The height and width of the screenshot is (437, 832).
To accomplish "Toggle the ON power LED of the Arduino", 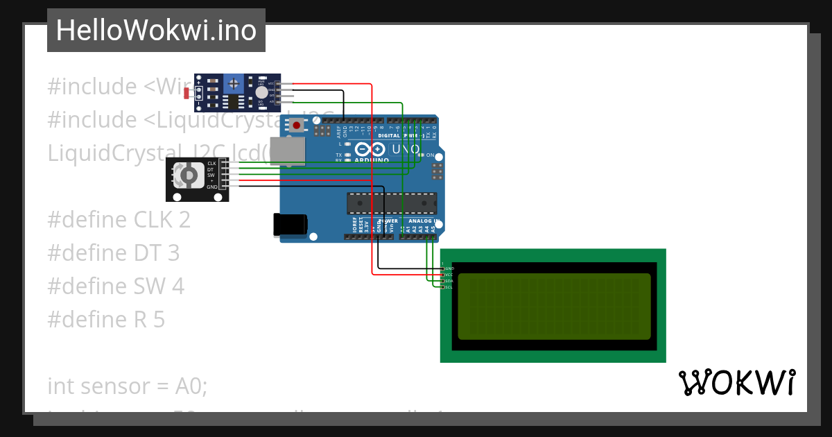I will tap(420, 155).
